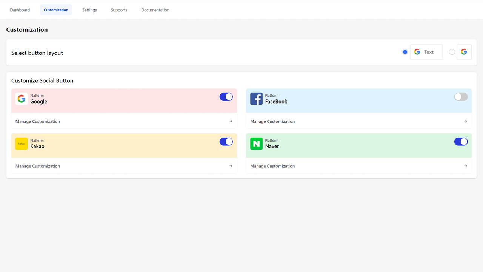
Task: Turn off the Kakao platform toggle
Action: coord(226,141)
